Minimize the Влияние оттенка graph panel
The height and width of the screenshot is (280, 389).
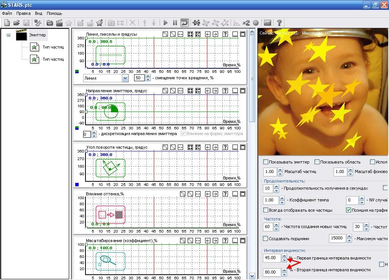click(235, 194)
